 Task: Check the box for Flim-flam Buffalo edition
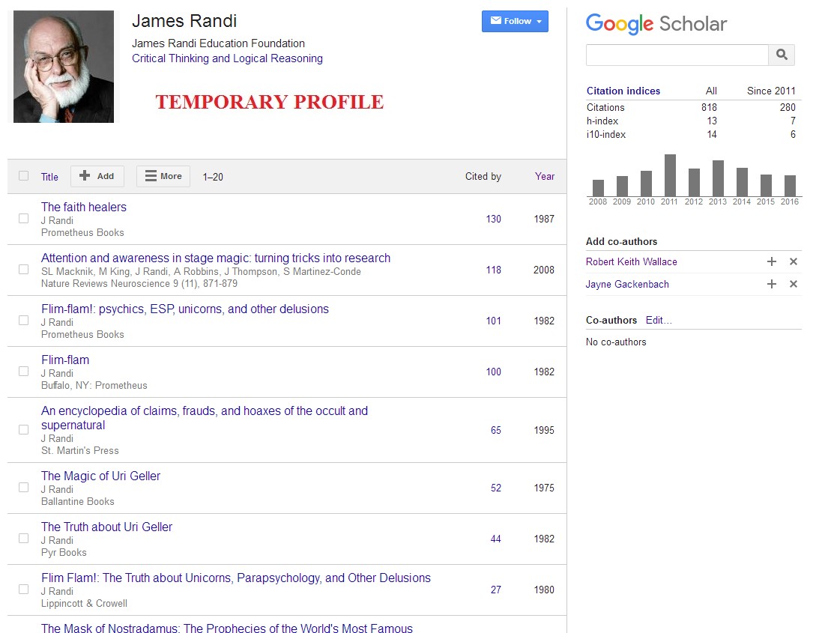pos(24,372)
